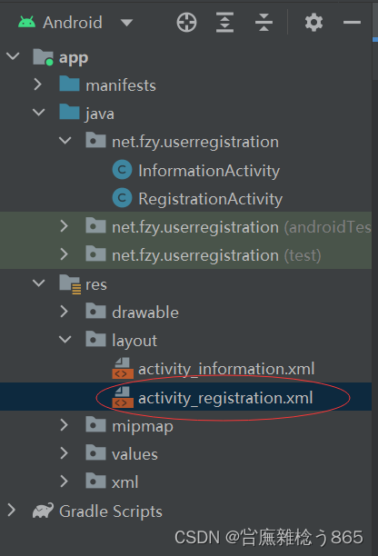
Task: Click the InformationActivity class icon
Action: (122, 170)
